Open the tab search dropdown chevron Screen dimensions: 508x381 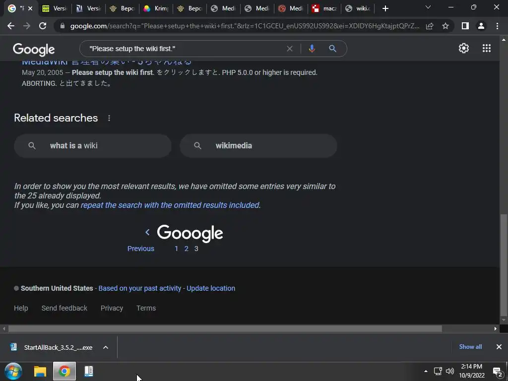[428, 7]
